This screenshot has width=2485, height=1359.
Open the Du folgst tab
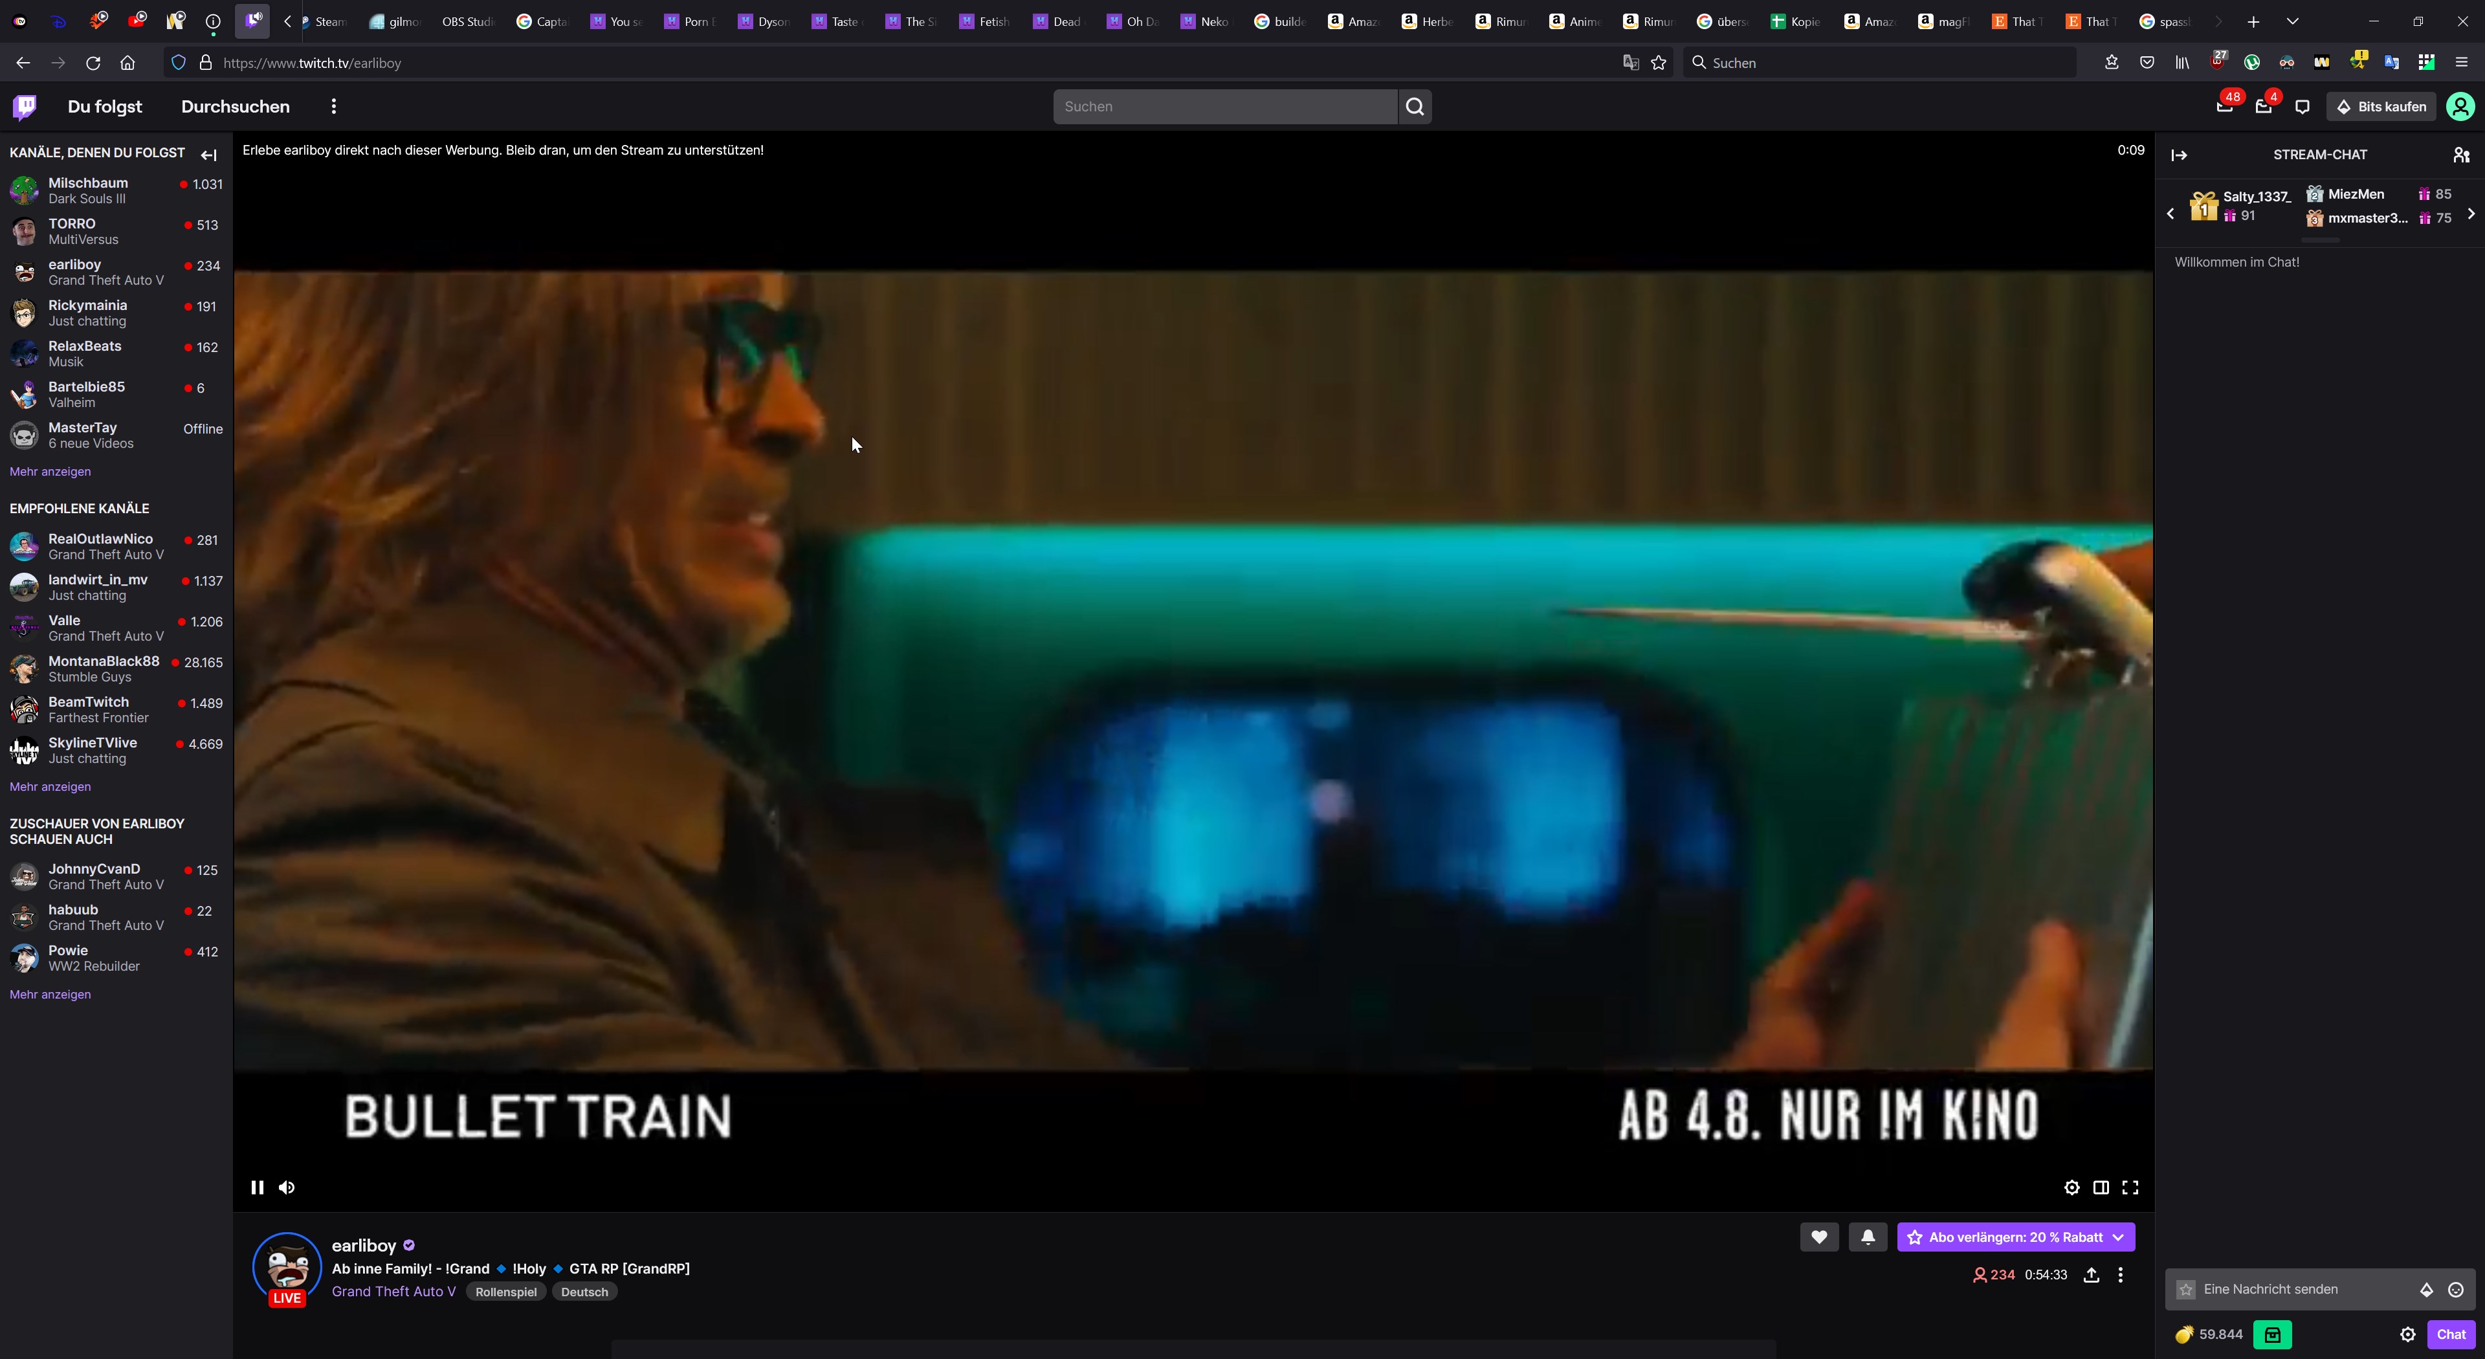[x=105, y=106]
